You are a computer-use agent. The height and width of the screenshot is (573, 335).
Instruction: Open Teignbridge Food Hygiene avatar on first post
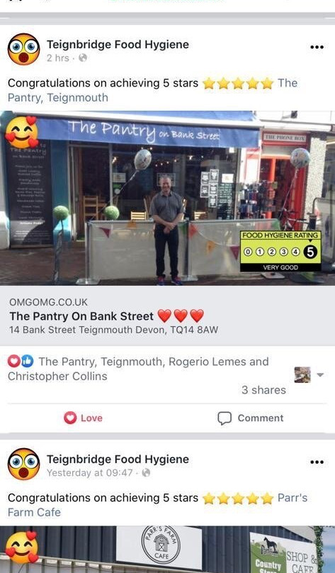point(23,50)
